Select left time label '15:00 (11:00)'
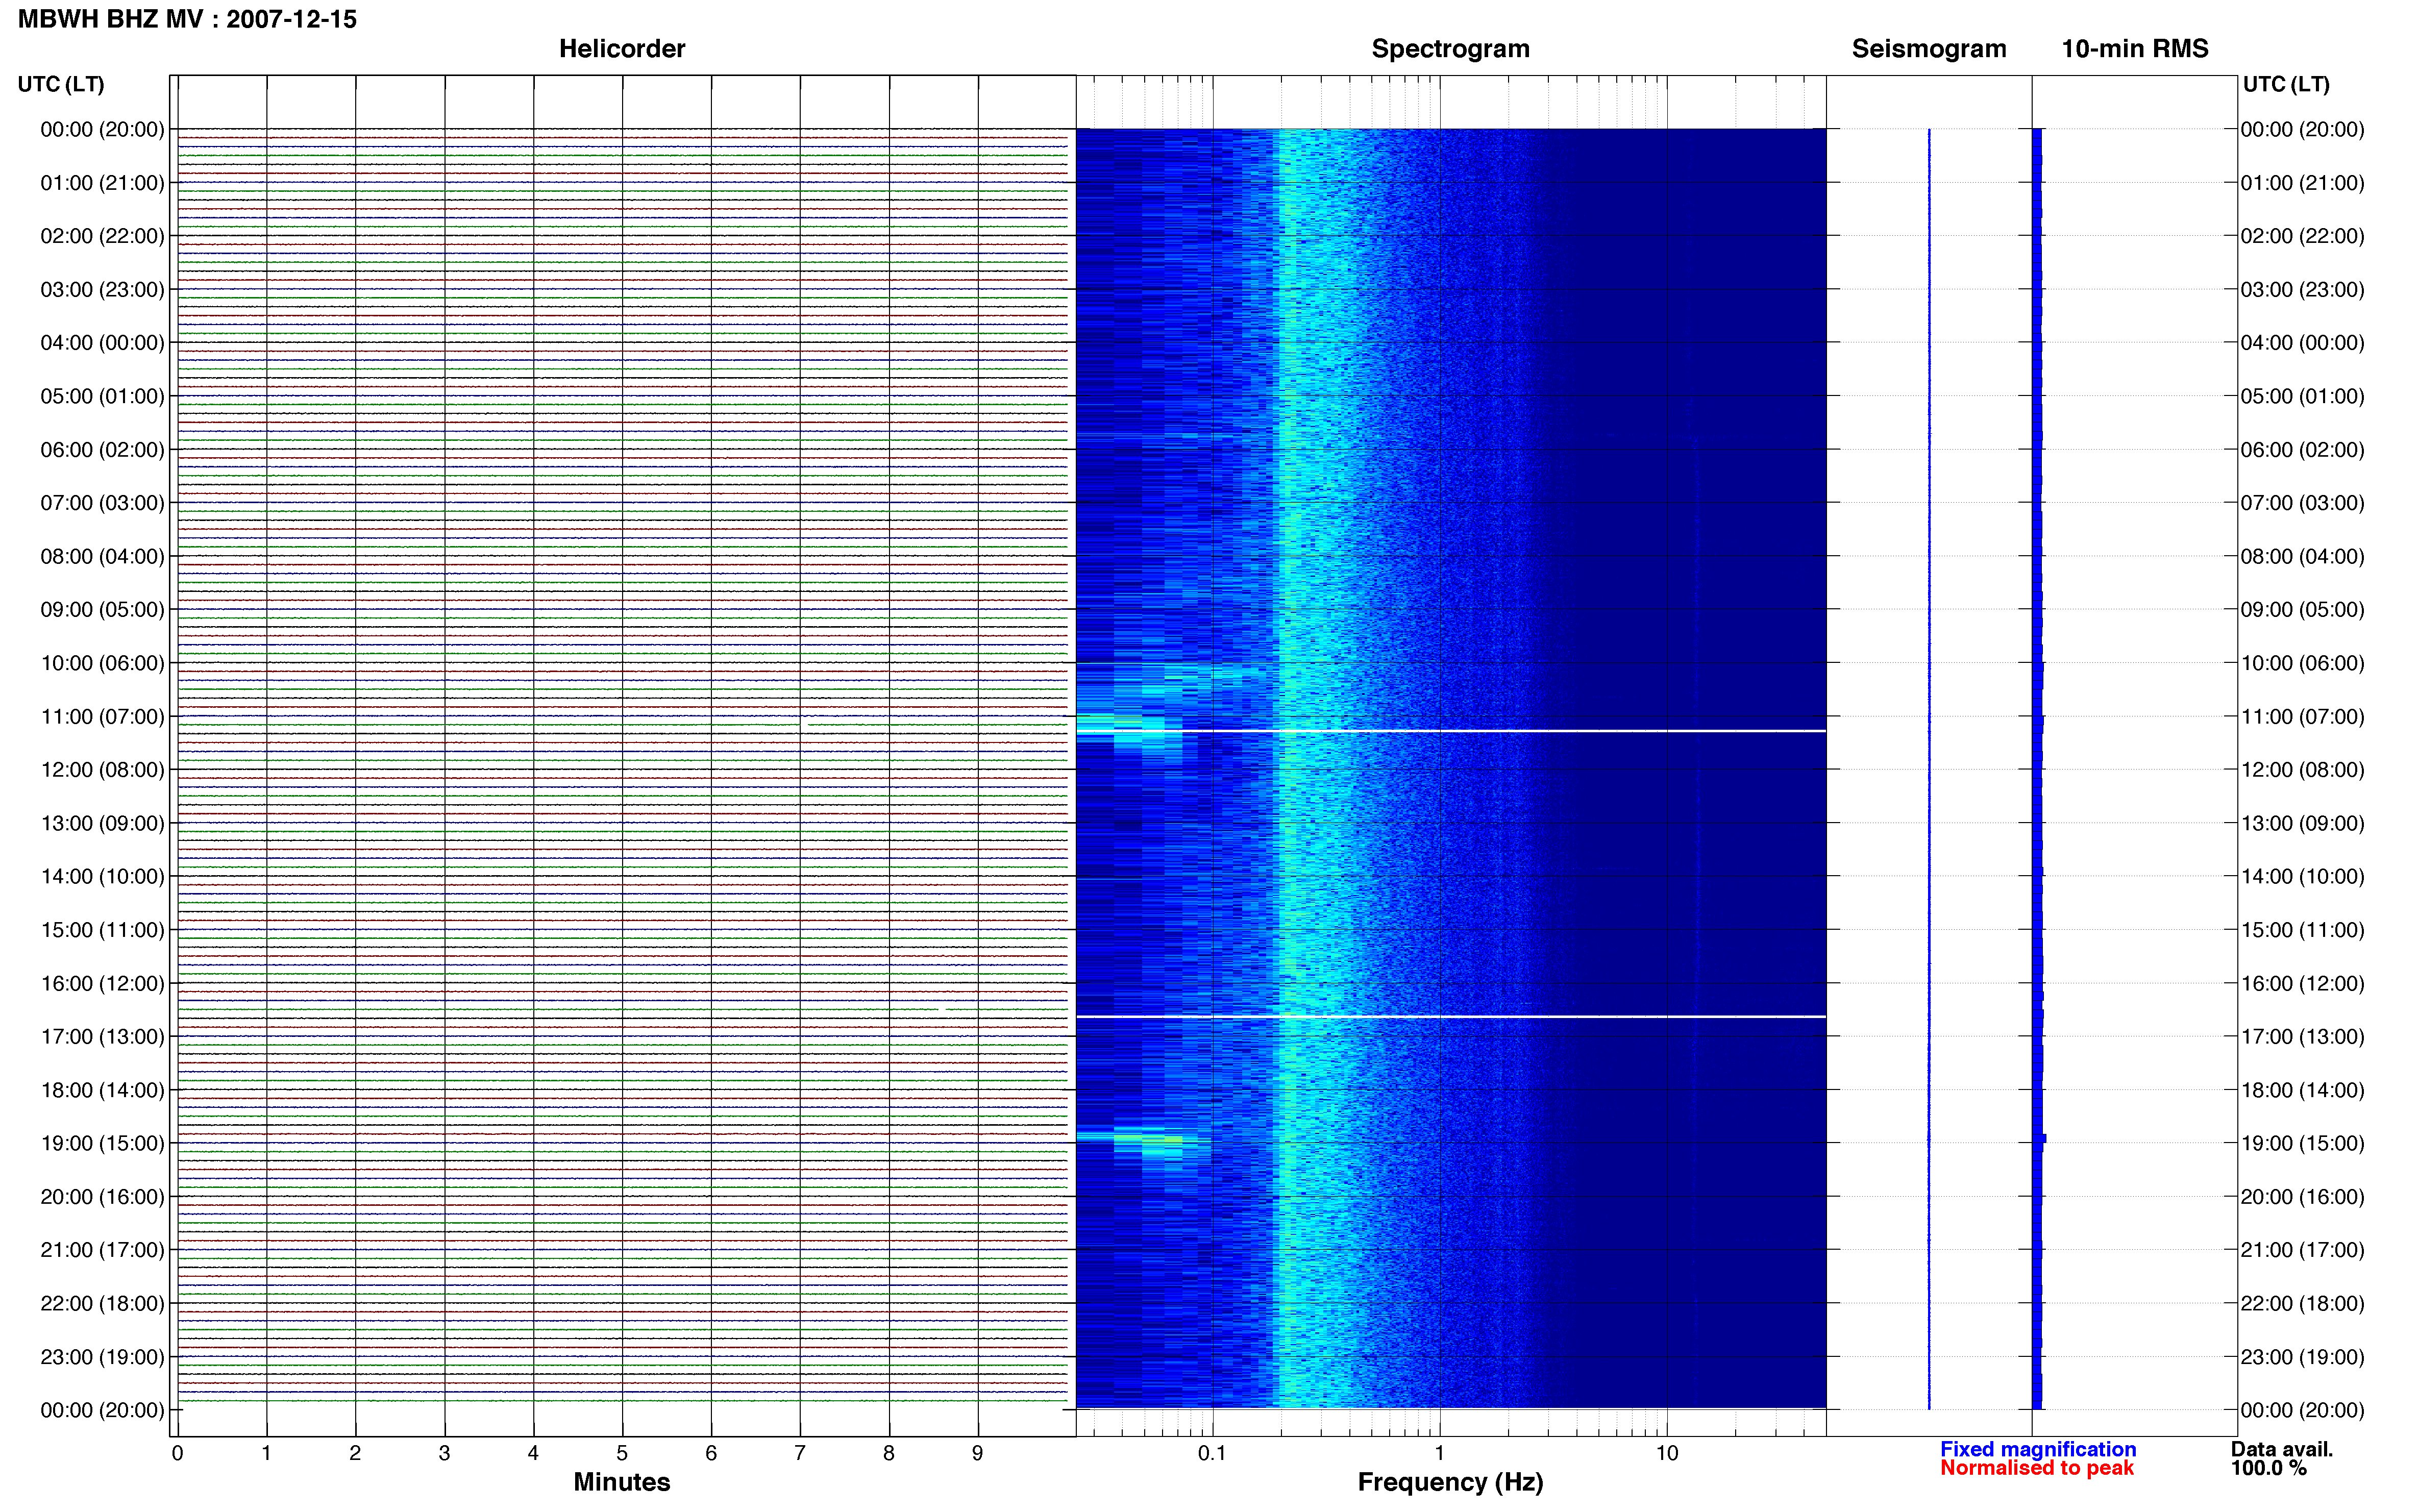The width and height of the screenshot is (2419, 1512). [x=102, y=930]
